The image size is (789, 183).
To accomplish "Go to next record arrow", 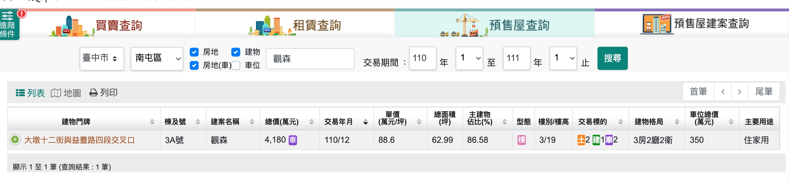I will click(739, 92).
